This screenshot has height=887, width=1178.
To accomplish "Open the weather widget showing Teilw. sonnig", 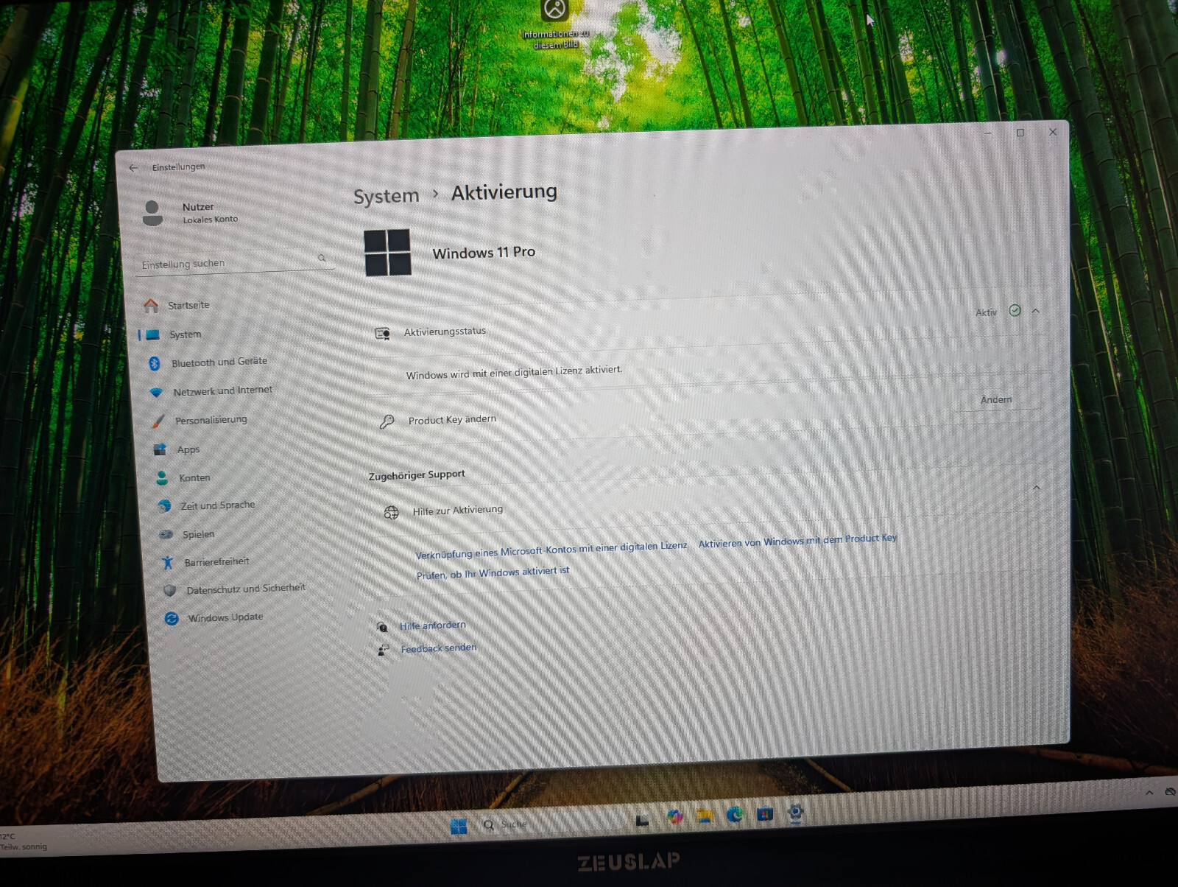I will 24,841.
